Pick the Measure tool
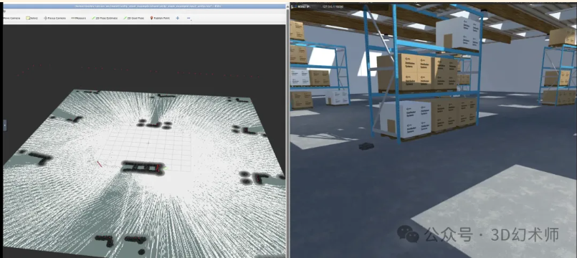This screenshot has width=577, height=258. [78, 18]
